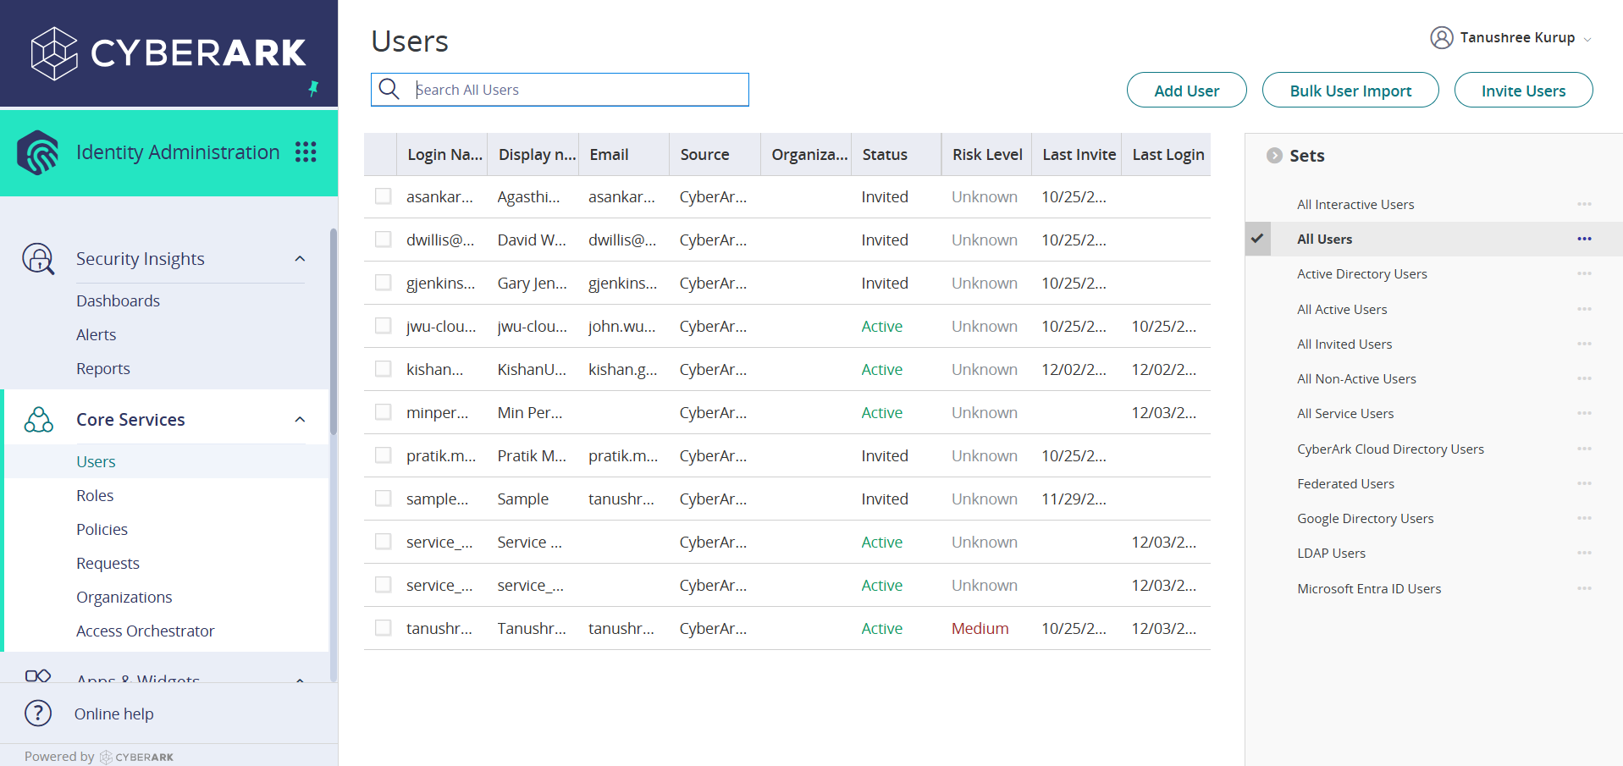Select the gjenkins user row checkbox
The image size is (1623, 766).
384,283
